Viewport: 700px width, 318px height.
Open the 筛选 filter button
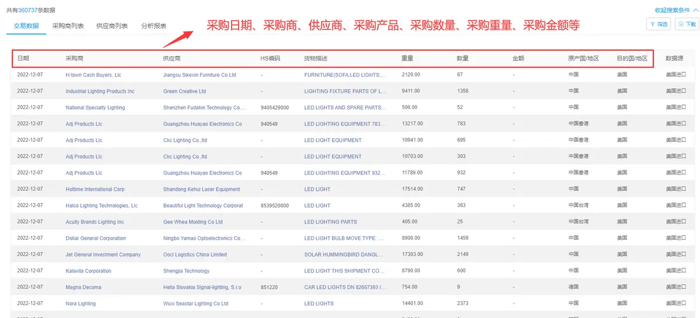659,24
